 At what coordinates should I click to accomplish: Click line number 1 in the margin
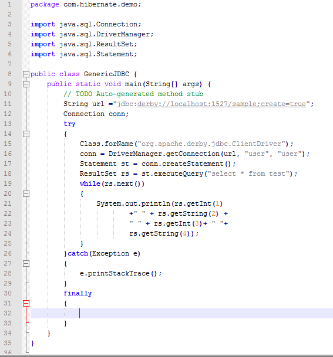click(x=9, y=4)
